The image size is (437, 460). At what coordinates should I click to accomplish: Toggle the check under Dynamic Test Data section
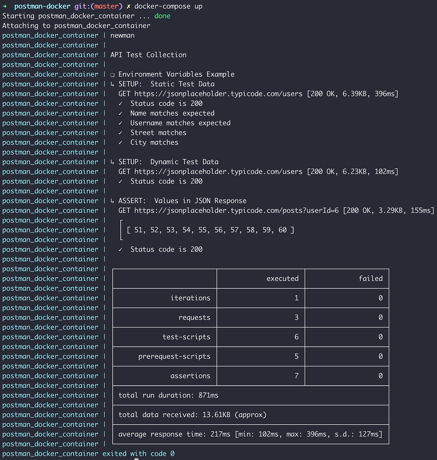tap(121, 181)
